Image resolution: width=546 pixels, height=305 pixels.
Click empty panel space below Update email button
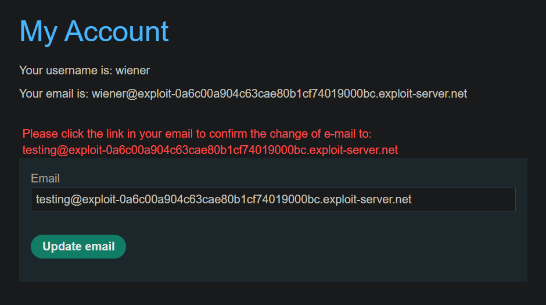[x=78, y=271]
